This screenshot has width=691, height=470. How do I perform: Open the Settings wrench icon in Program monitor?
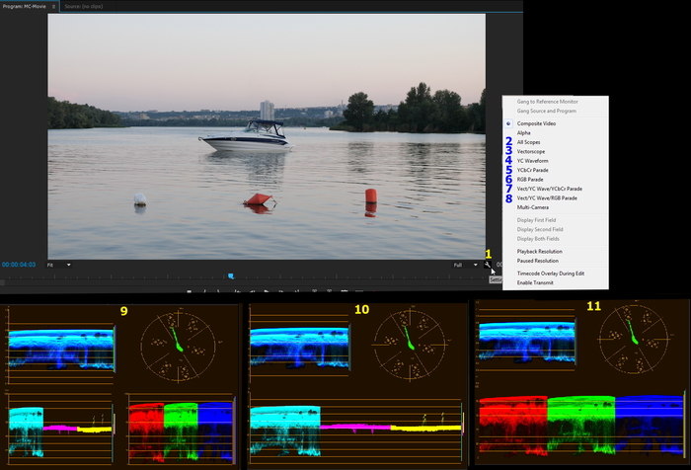[488, 265]
